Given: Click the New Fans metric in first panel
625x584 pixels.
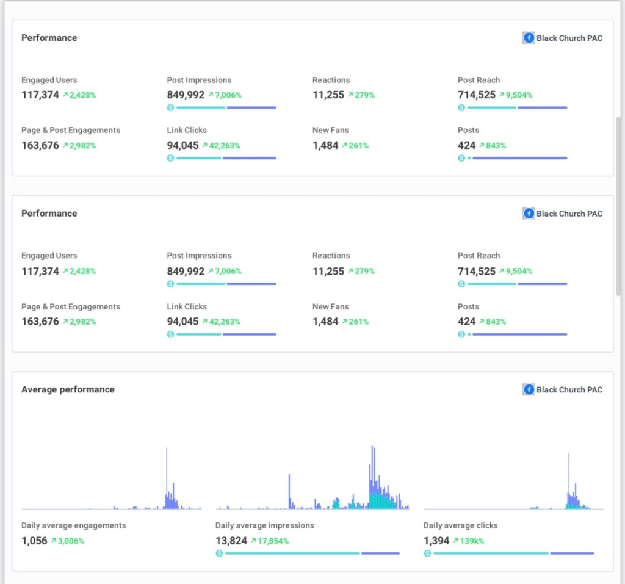Looking at the screenshot, I should [330, 130].
